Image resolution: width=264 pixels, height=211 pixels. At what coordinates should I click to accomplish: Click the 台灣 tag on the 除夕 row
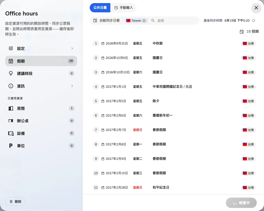pos(248,101)
